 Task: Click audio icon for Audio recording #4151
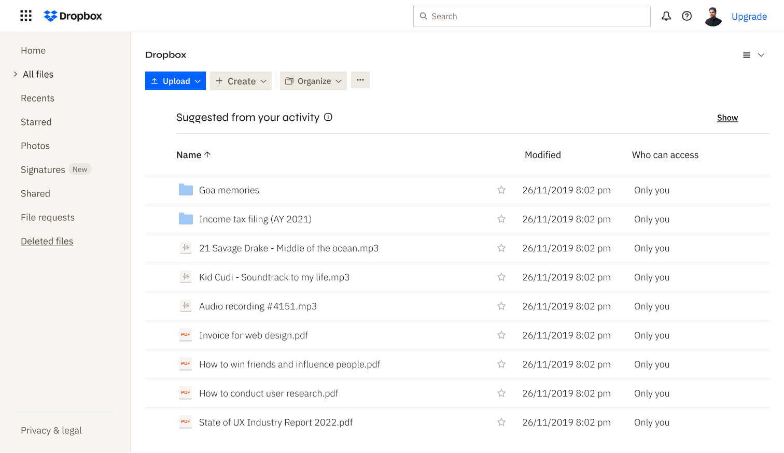(x=186, y=306)
